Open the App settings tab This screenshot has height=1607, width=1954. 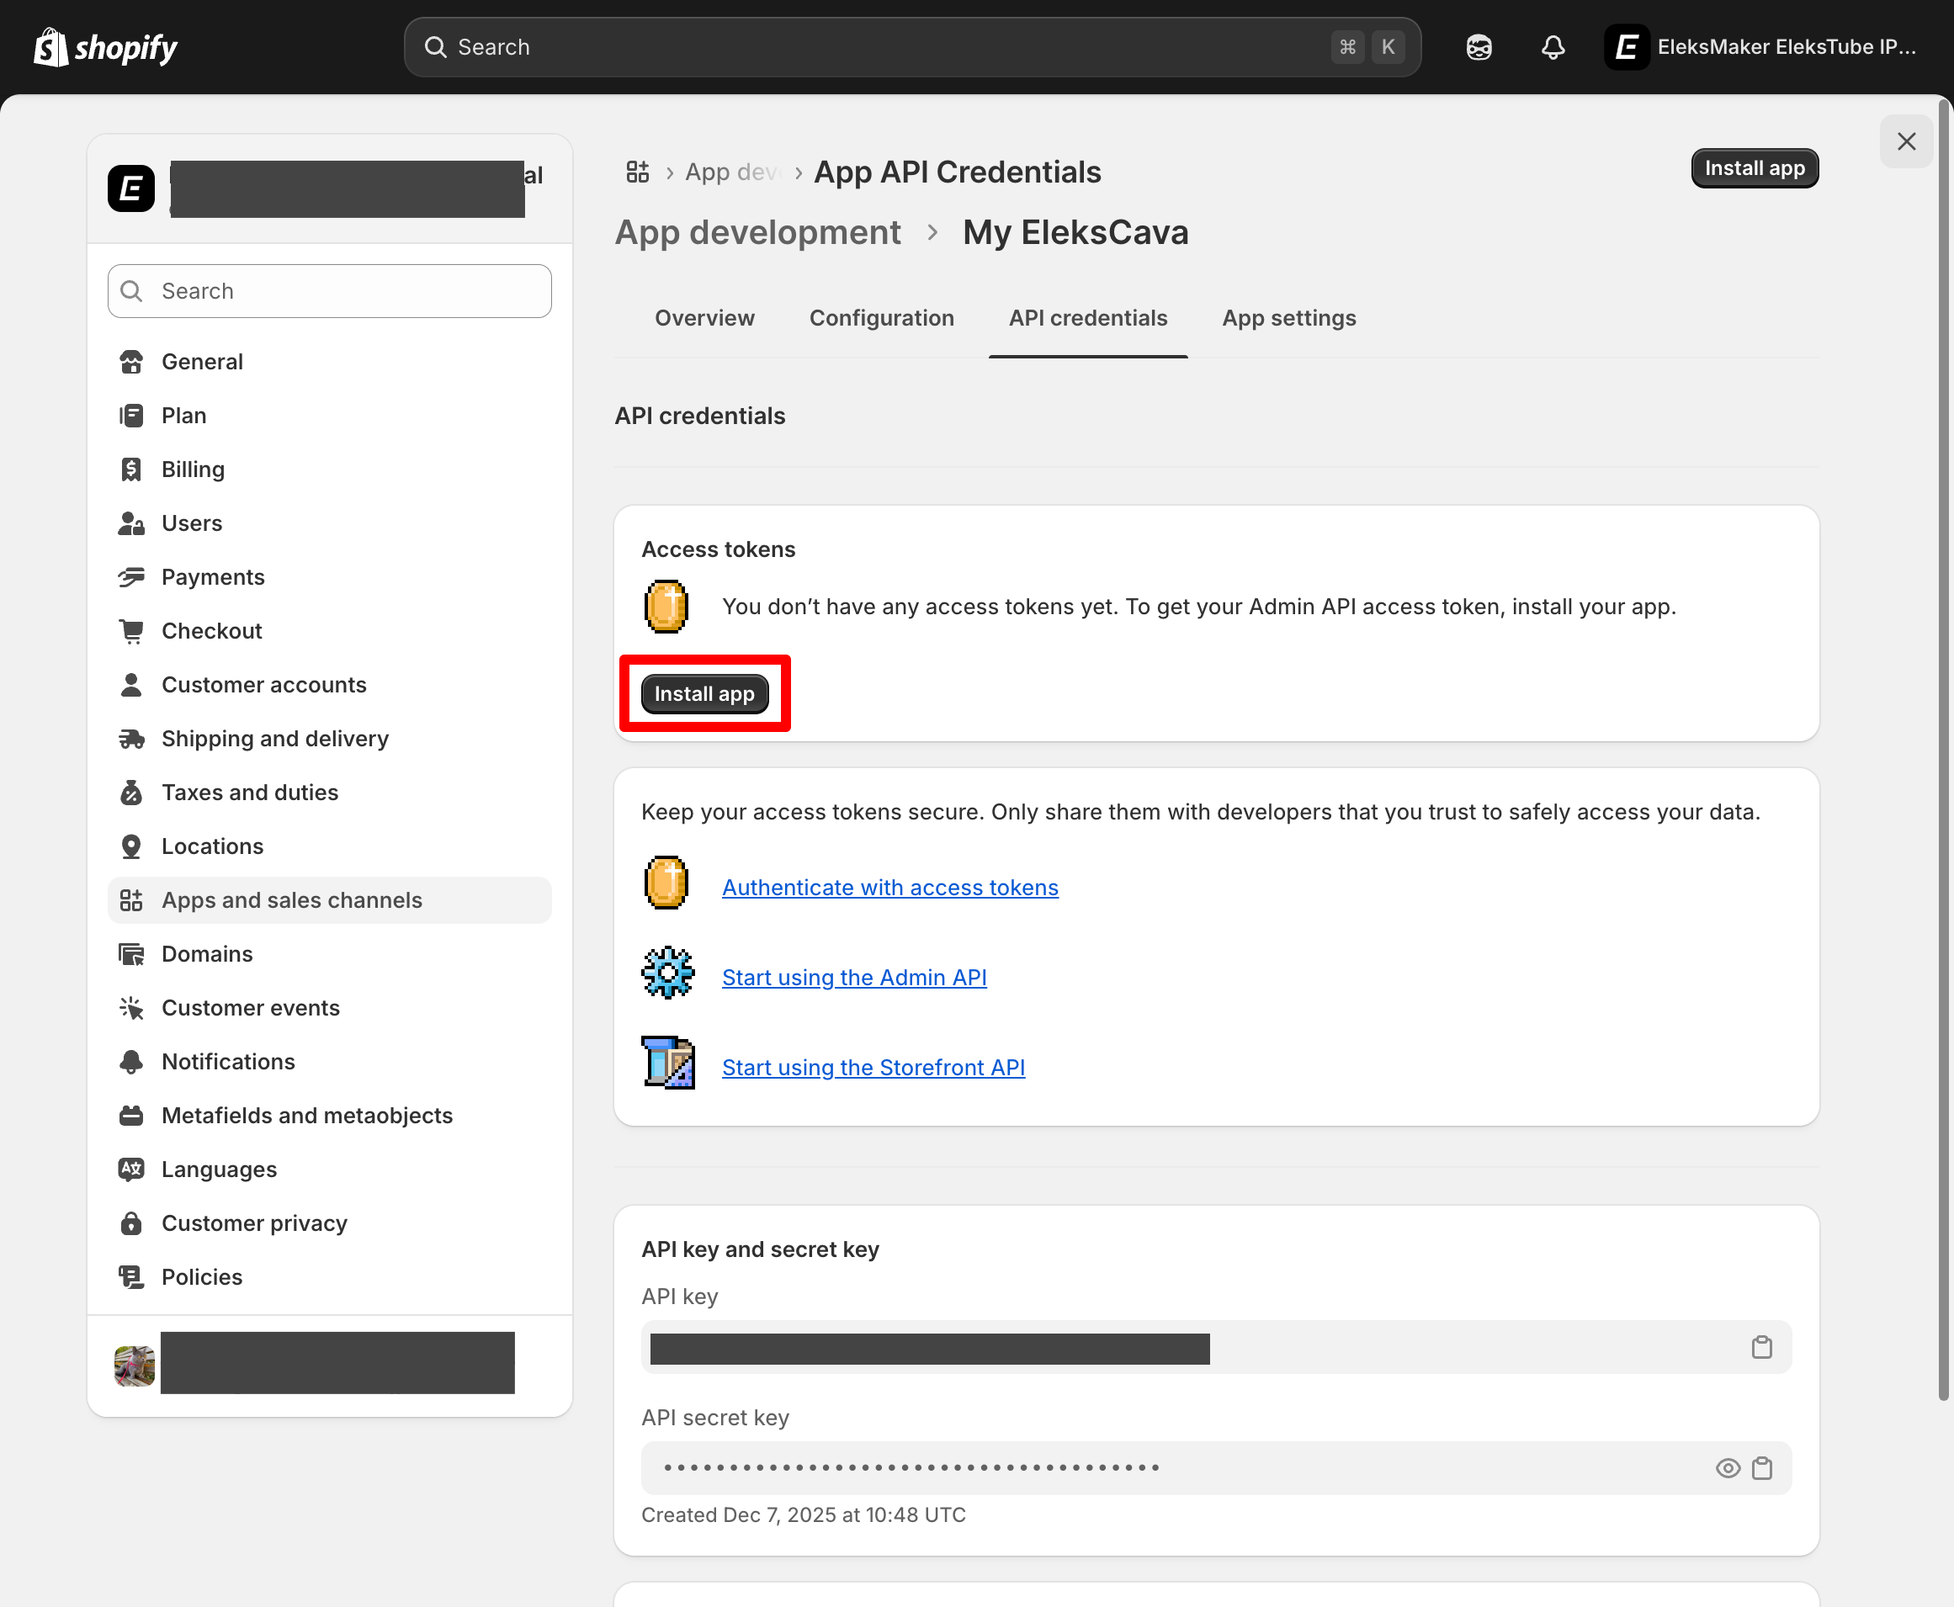pyautogui.click(x=1288, y=317)
